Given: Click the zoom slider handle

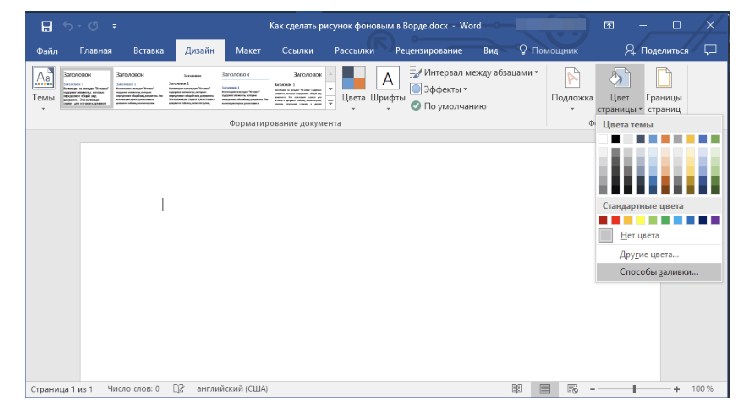Looking at the screenshot, I should pyautogui.click(x=634, y=389).
